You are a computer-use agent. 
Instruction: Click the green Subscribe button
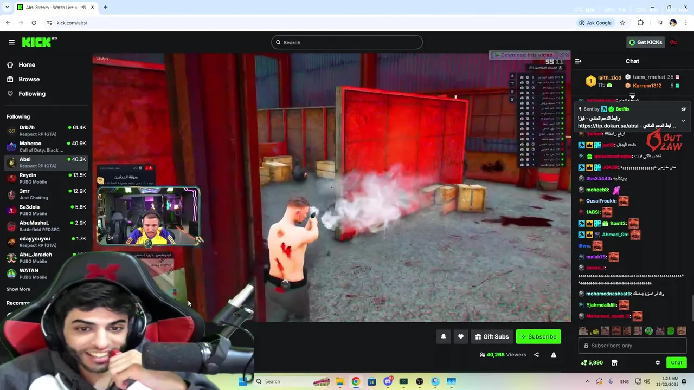(538, 337)
